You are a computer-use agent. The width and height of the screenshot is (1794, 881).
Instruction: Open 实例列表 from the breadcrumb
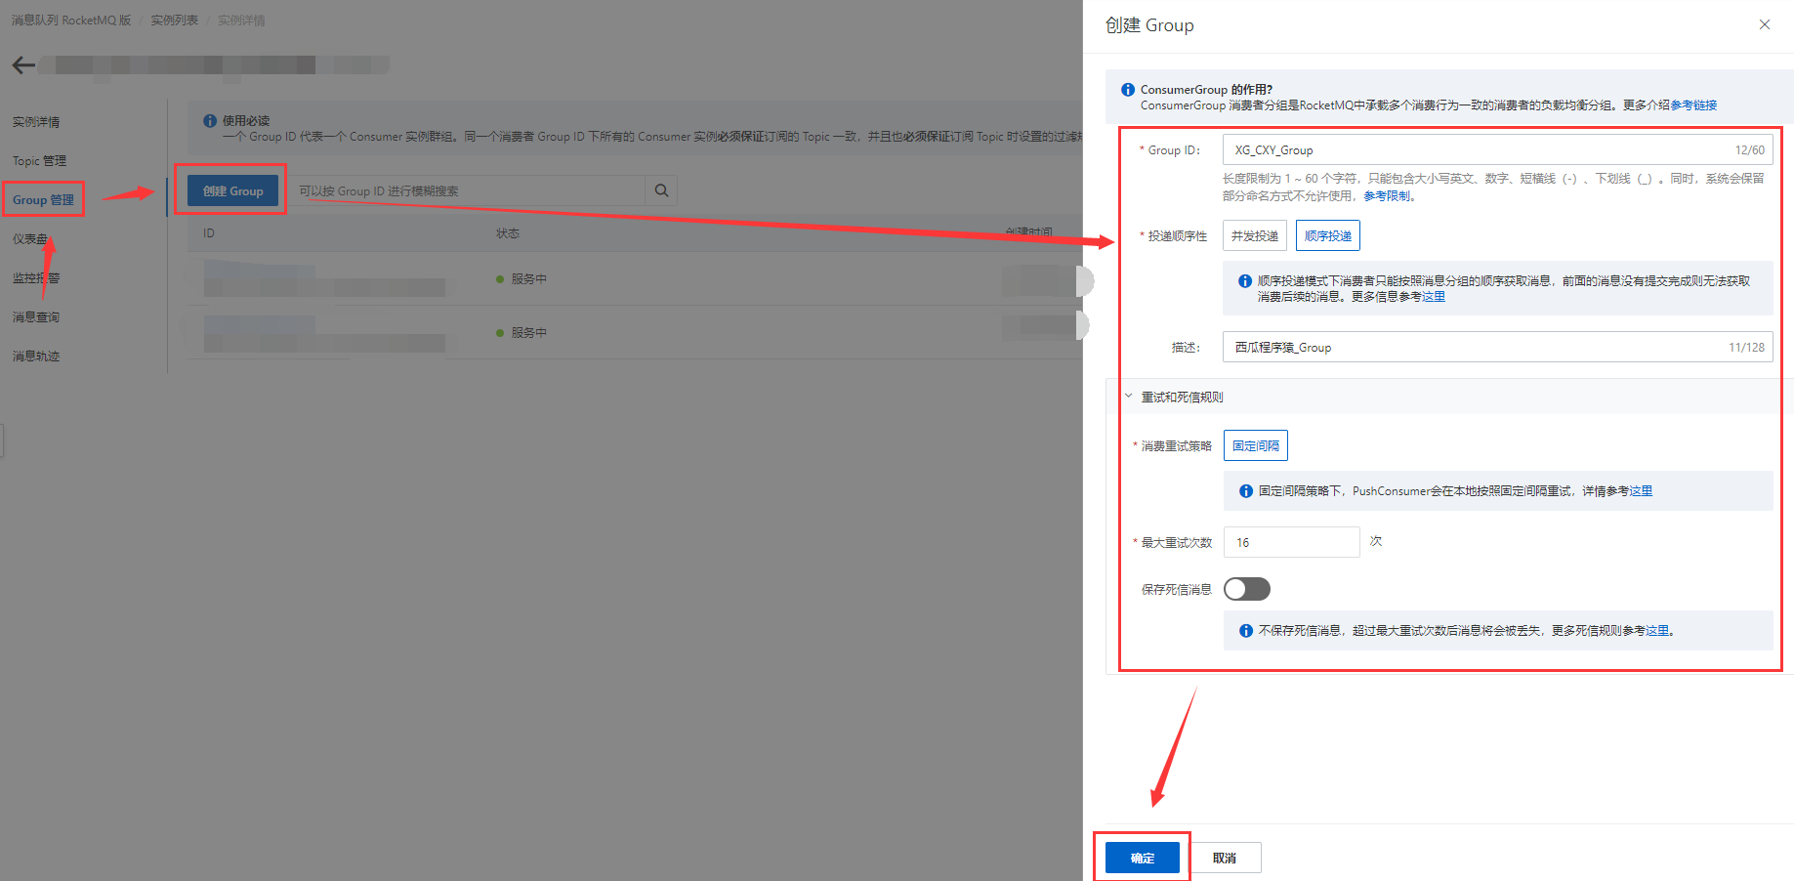pyautogui.click(x=174, y=18)
